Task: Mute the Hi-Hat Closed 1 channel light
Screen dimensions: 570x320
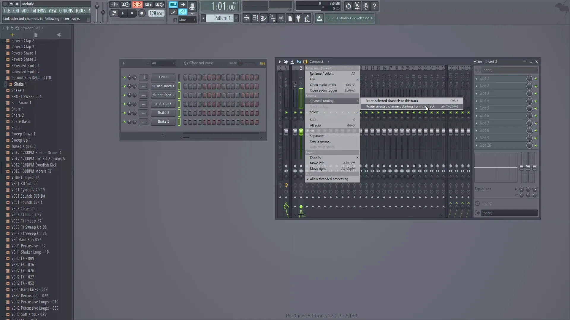Action: click(124, 86)
